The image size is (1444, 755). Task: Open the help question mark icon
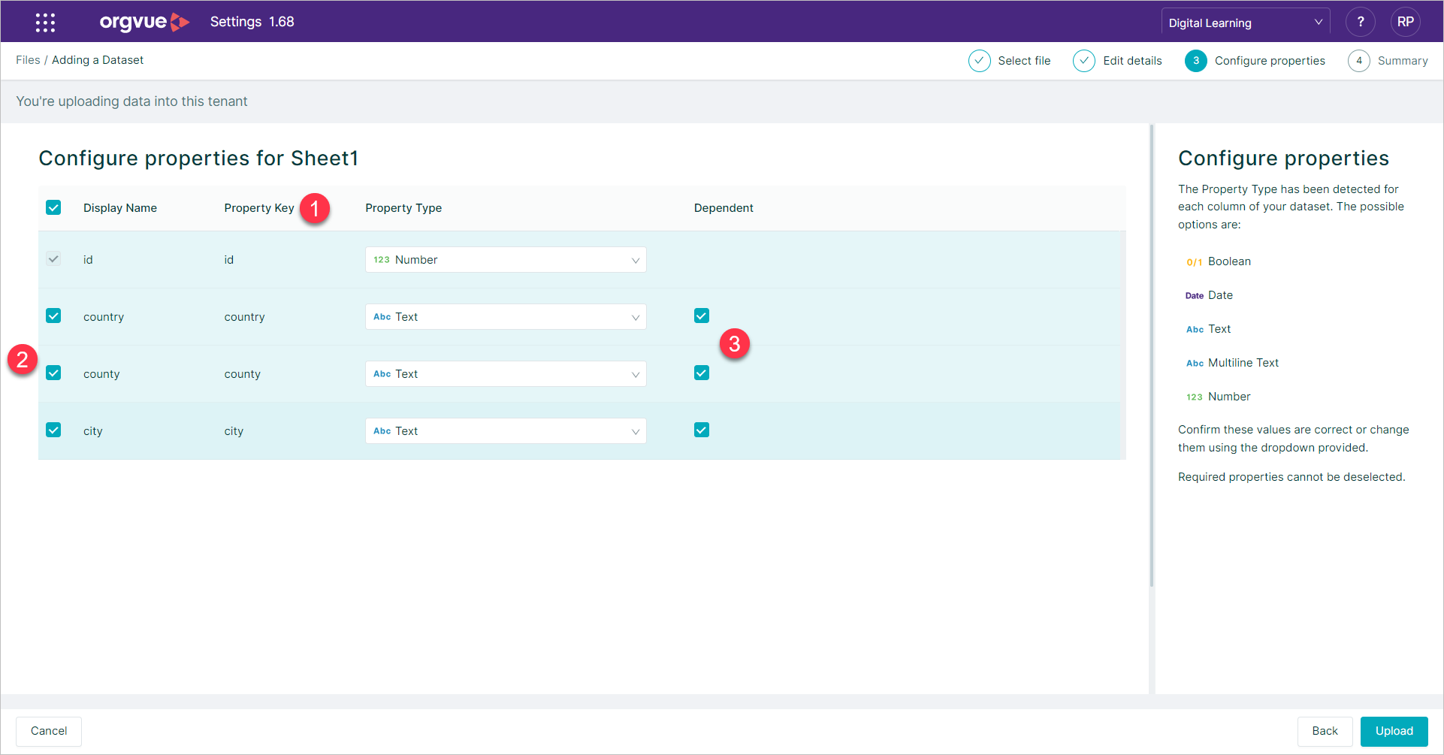1360,23
